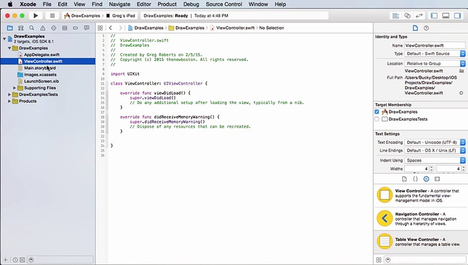Show the Project navigator folder icon

(10, 28)
